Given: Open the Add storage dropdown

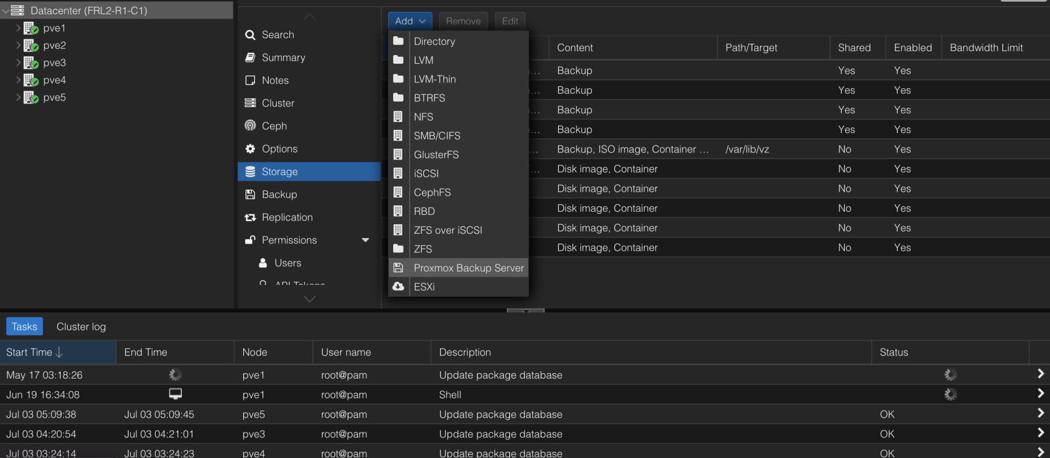Looking at the screenshot, I should (410, 21).
